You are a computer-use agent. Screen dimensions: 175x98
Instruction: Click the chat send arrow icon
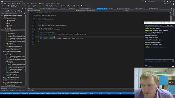click(173, 66)
